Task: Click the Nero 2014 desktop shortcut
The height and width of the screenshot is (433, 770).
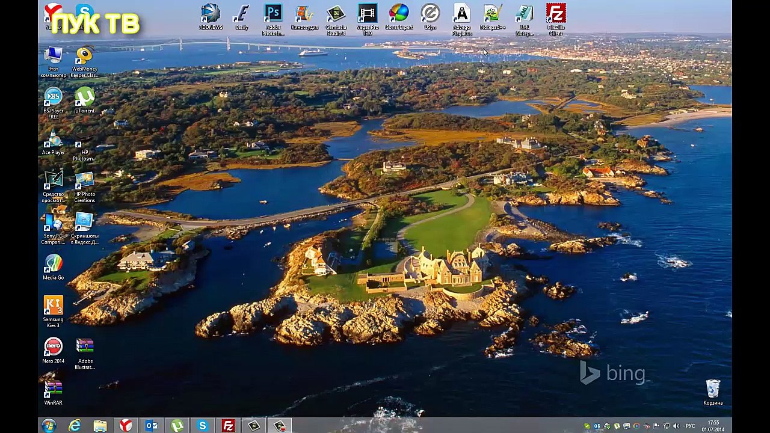Action: coord(54,348)
